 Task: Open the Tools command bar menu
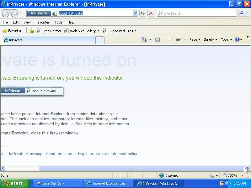pyautogui.click(x=226, y=39)
